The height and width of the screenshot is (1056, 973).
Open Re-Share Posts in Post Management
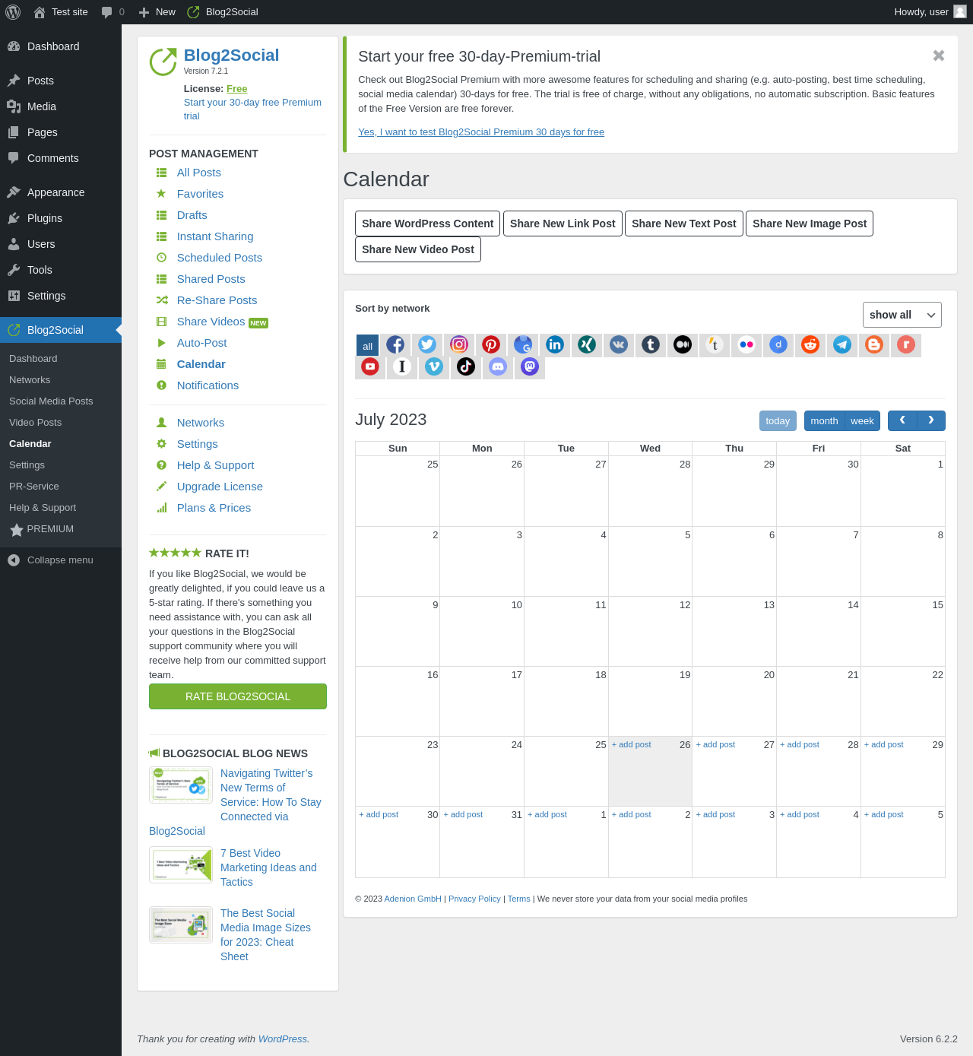pyautogui.click(x=217, y=300)
